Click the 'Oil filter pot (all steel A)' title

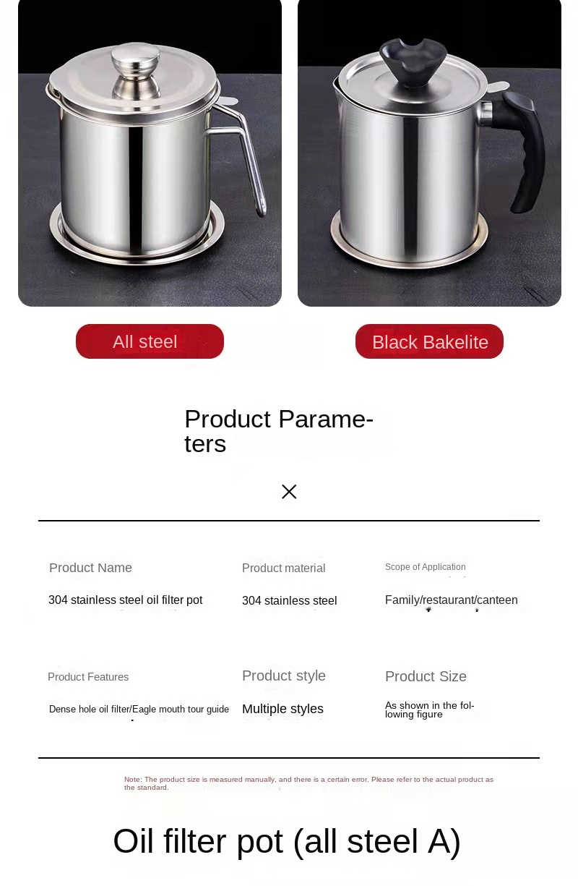click(287, 841)
